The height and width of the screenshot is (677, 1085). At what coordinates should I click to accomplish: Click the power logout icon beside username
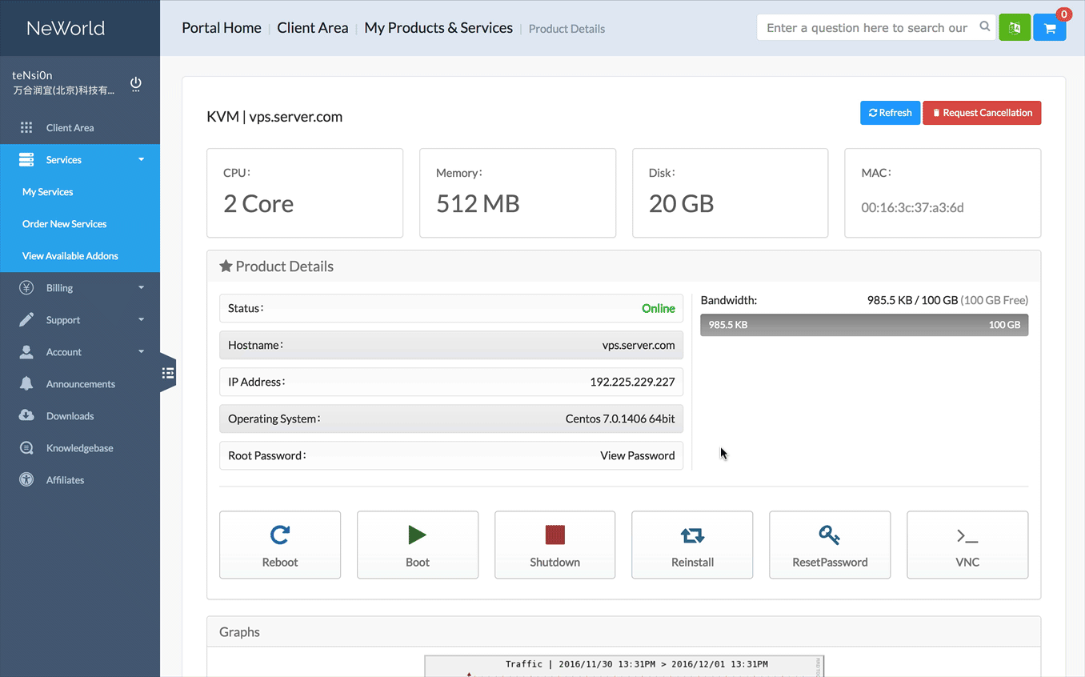coord(136,83)
